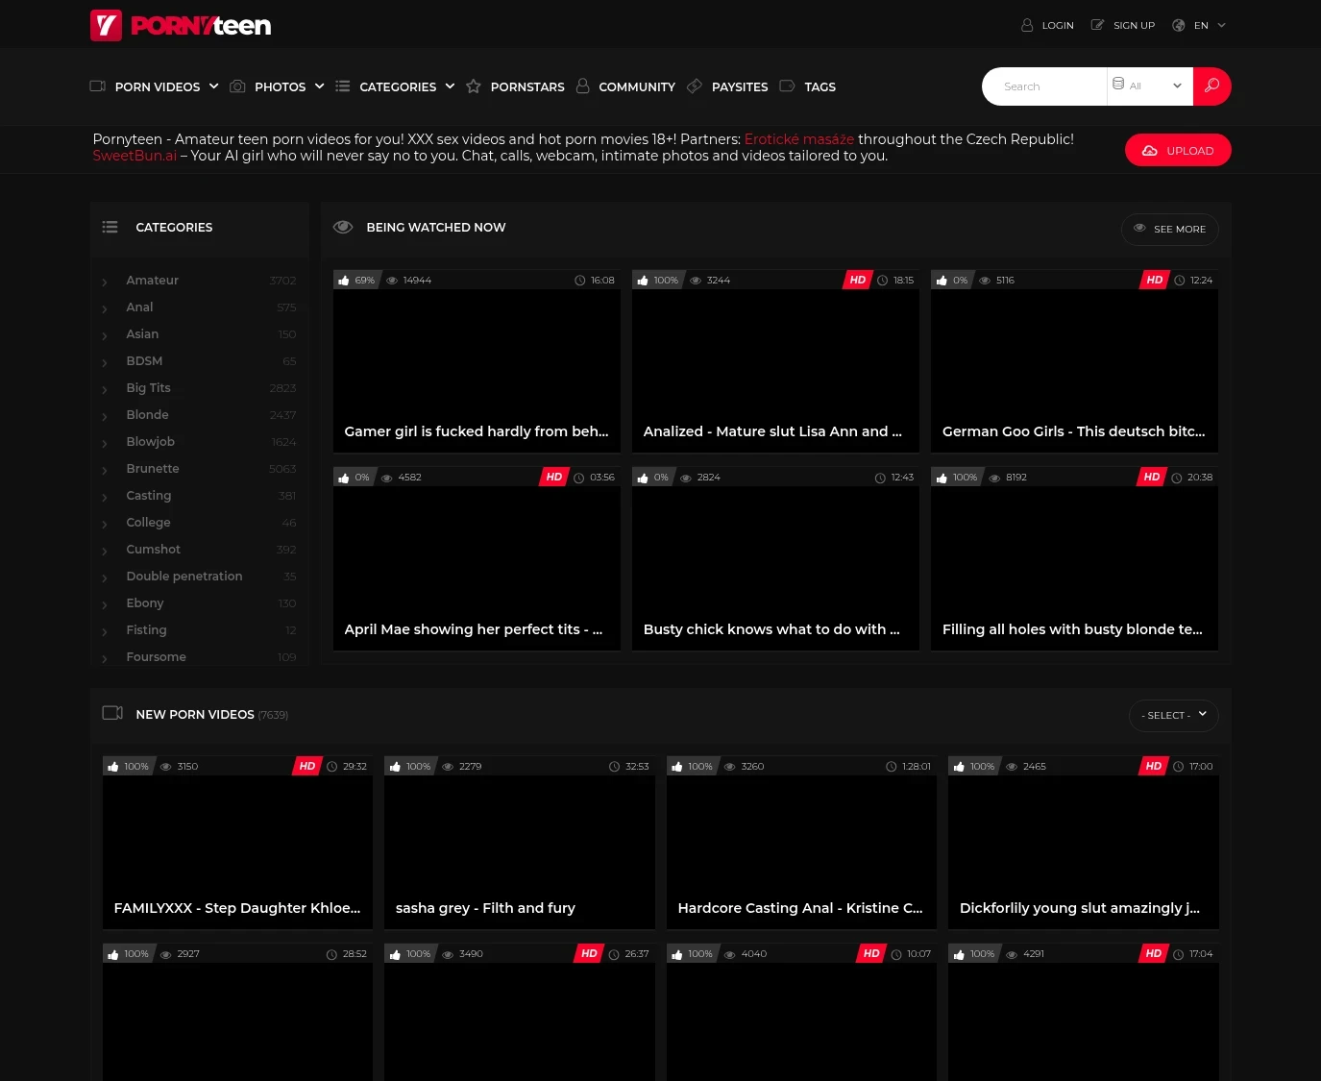Click the user icon beside Login
Viewport: 1321px width, 1081px height.
[1027, 25]
